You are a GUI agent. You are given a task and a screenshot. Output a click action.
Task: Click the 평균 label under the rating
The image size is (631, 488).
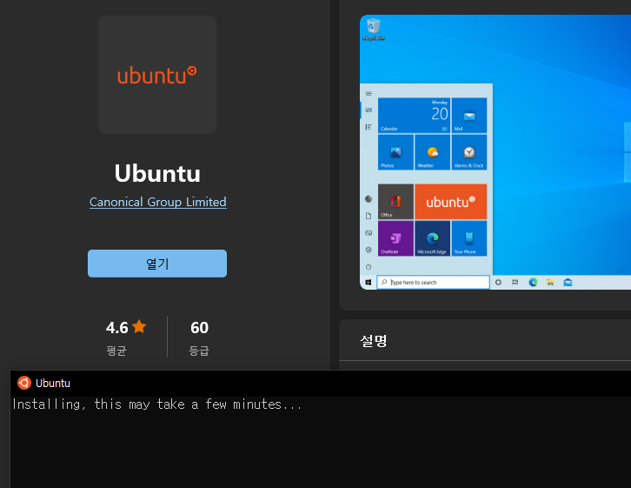tap(116, 351)
